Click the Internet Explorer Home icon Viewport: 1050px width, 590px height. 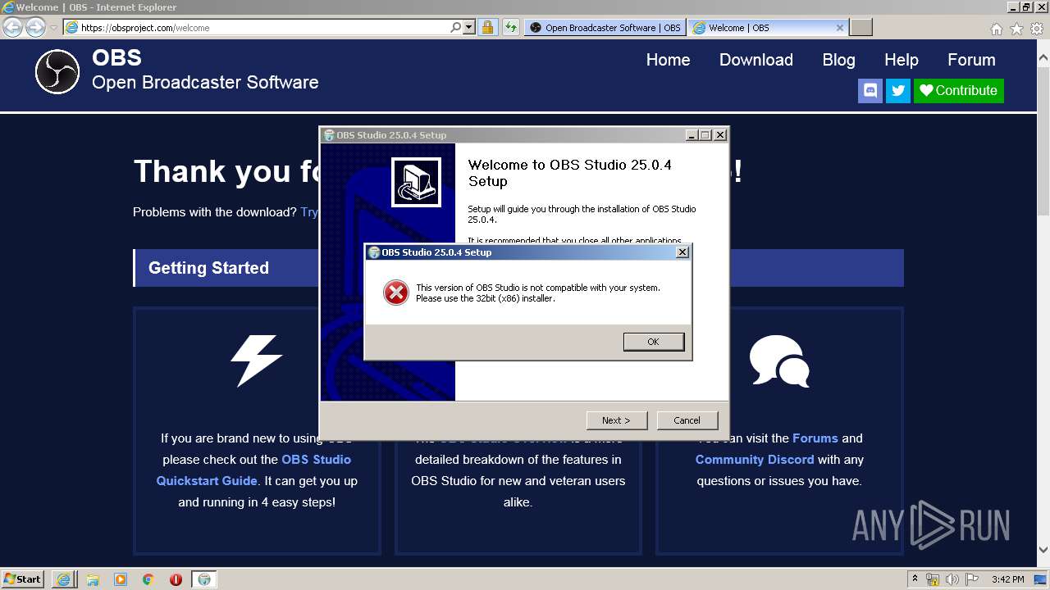[996, 29]
